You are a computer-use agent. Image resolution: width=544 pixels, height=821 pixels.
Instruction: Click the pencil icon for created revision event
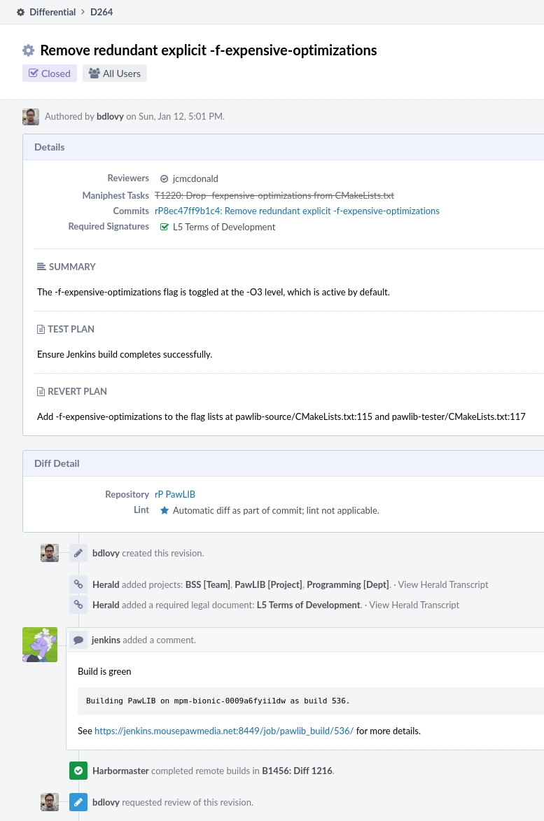pos(78,553)
